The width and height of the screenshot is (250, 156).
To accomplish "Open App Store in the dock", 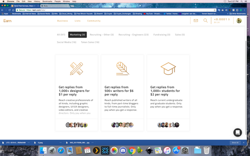I will [176, 150].
